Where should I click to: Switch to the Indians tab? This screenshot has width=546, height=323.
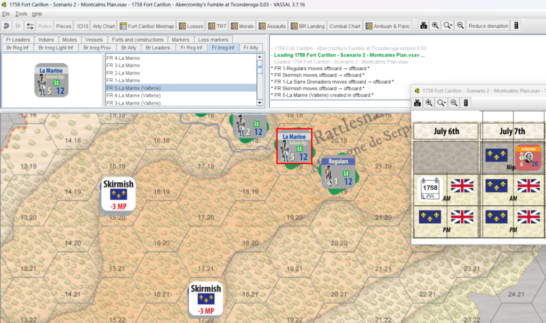pyautogui.click(x=46, y=39)
